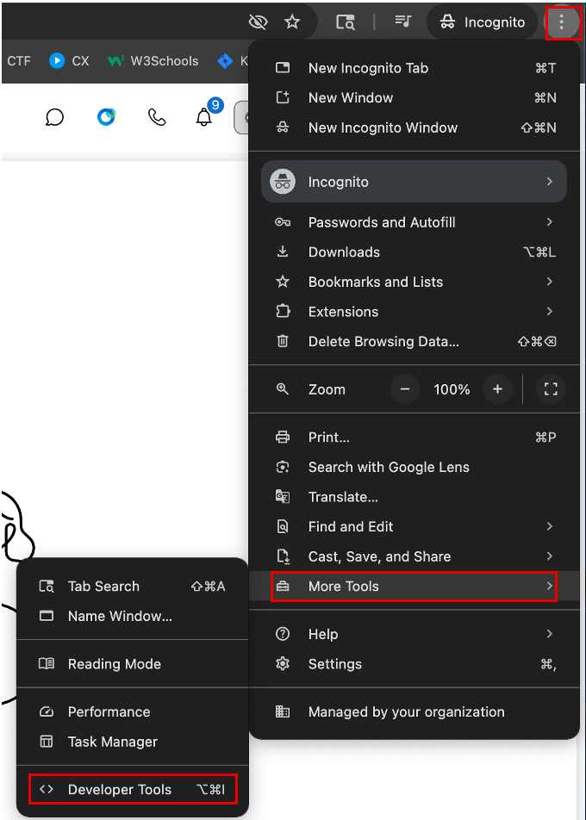Click the notification bell with badge

(x=204, y=117)
